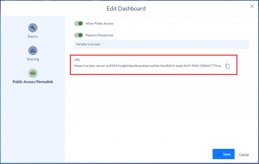Copy the permalink URL with copy icon
This screenshot has height=164, width=259.
(x=227, y=66)
